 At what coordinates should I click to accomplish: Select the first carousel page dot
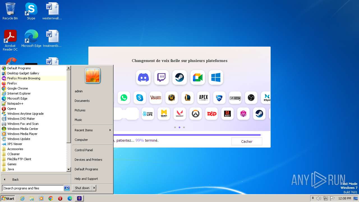coord(175,127)
